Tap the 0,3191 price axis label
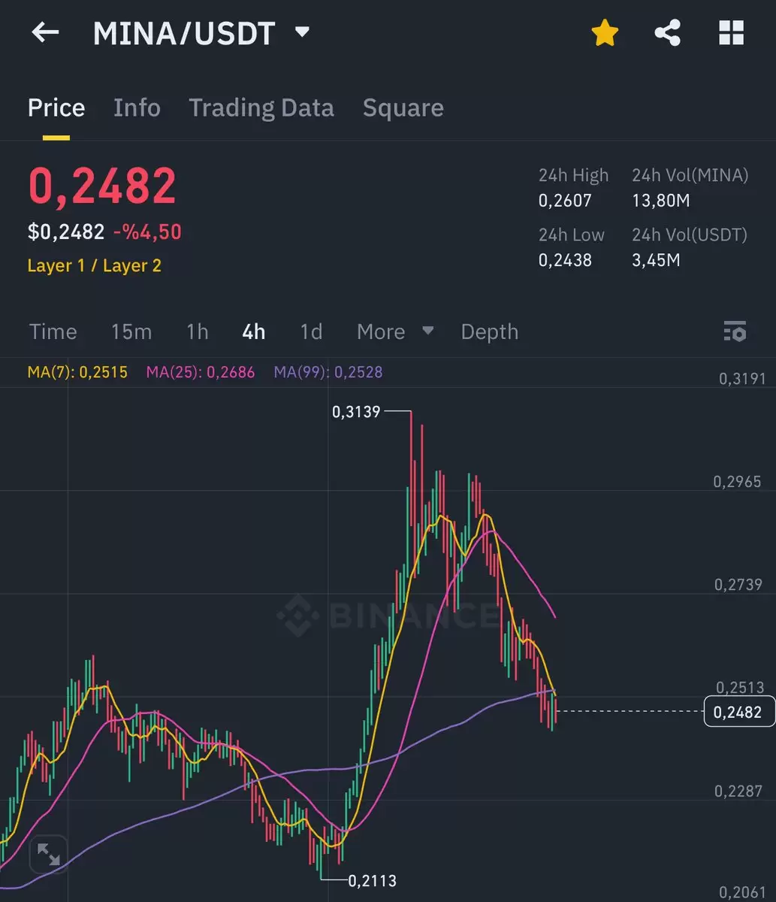776x902 pixels. tap(742, 379)
